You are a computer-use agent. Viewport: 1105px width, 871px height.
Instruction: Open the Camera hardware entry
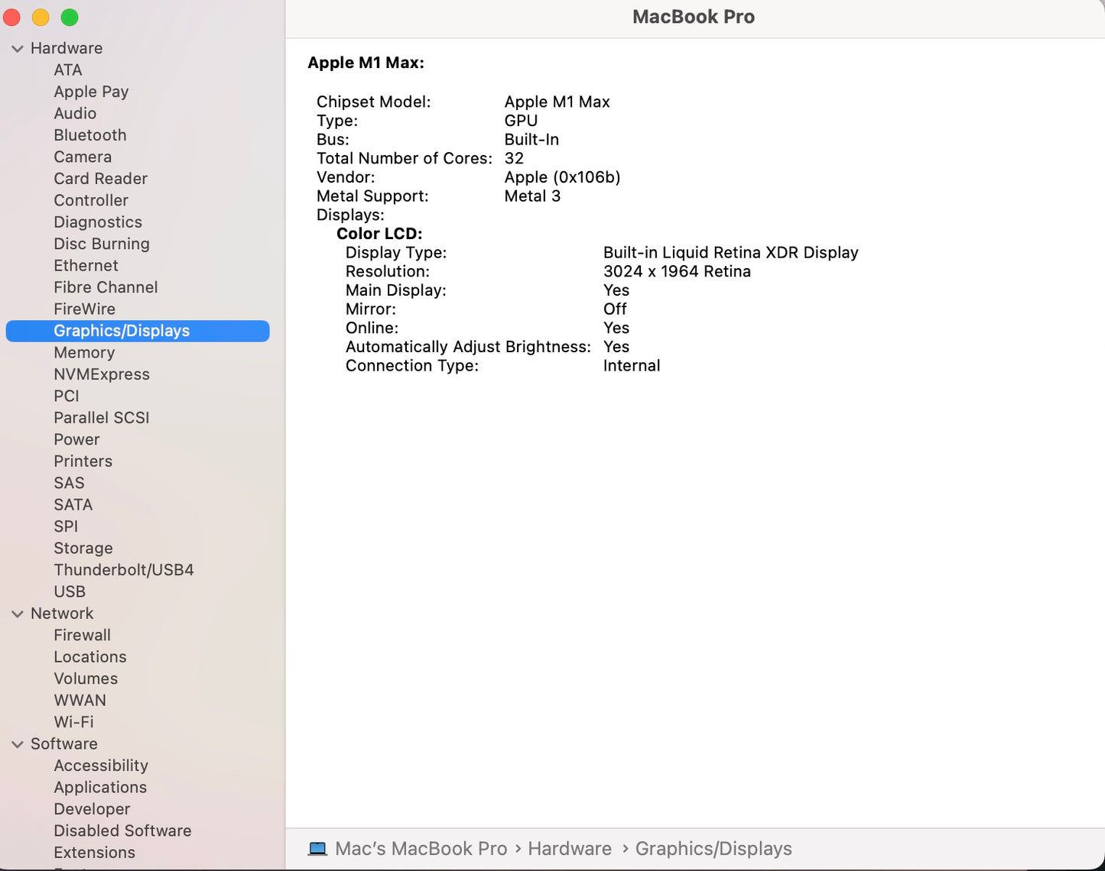tap(83, 157)
